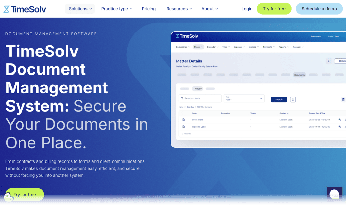This screenshot has height=206, width=346.
Task: Click the Login link
Action: click(x=247, y=9)
